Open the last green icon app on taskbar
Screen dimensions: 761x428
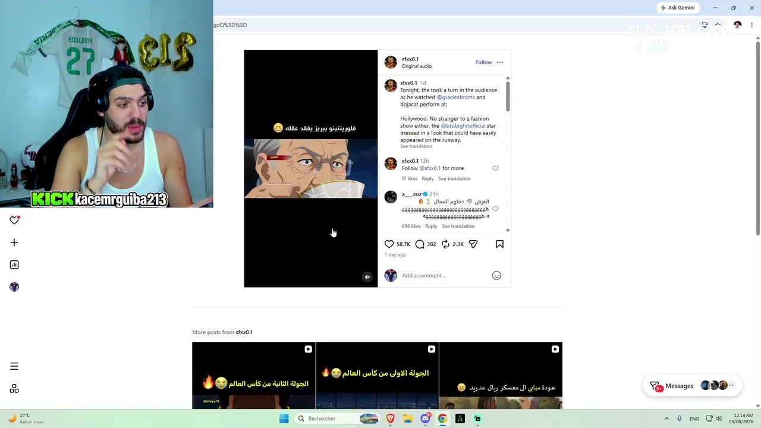click(x=477, y=418)
